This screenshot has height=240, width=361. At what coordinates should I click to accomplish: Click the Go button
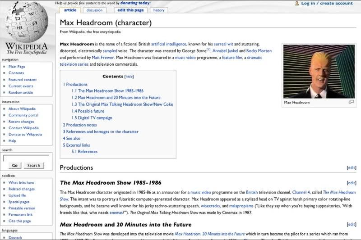[x=15, y=165]
